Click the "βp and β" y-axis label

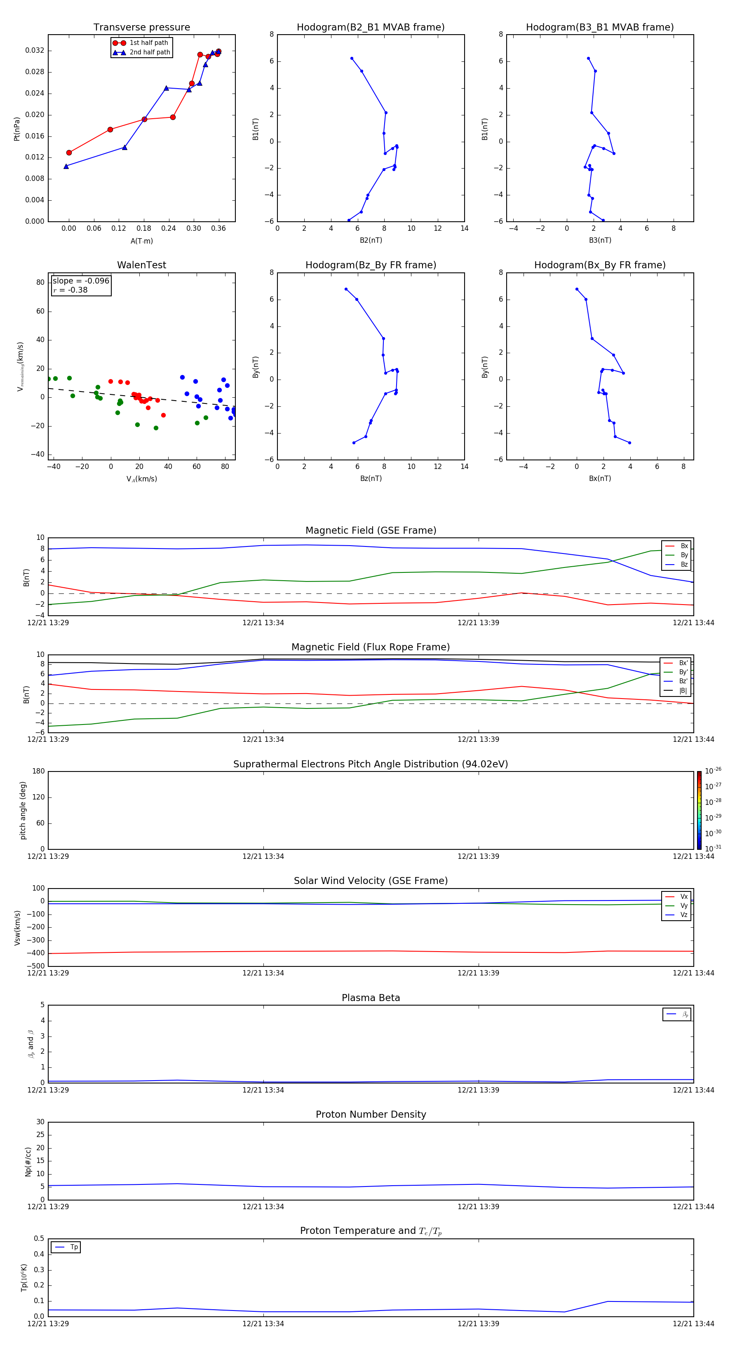coord(31,1044)
